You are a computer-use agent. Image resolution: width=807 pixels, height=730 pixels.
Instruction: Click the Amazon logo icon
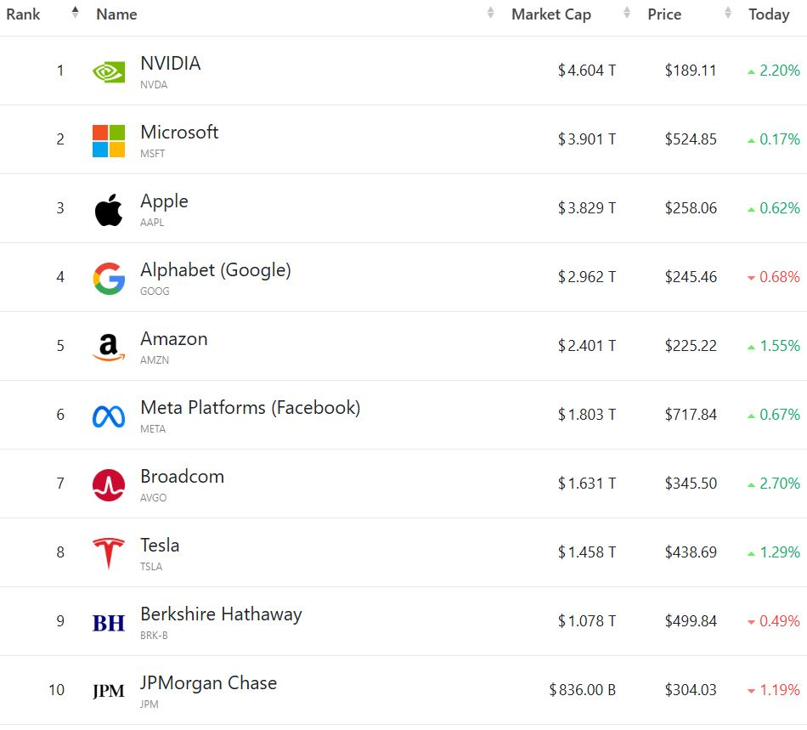click(109, 347)
